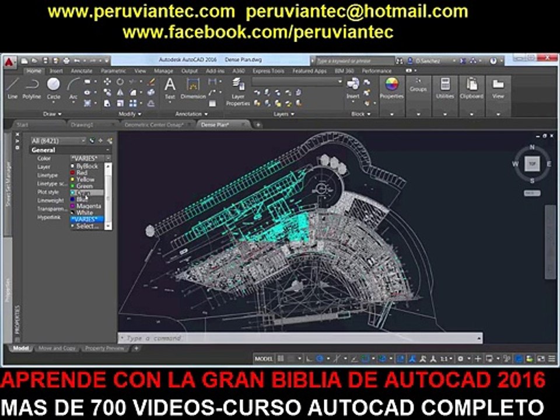Open the Start file tab

point(23,125)
